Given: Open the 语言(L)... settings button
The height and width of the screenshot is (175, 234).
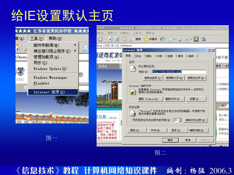Looking at the screenshot, I should [178, 131].
